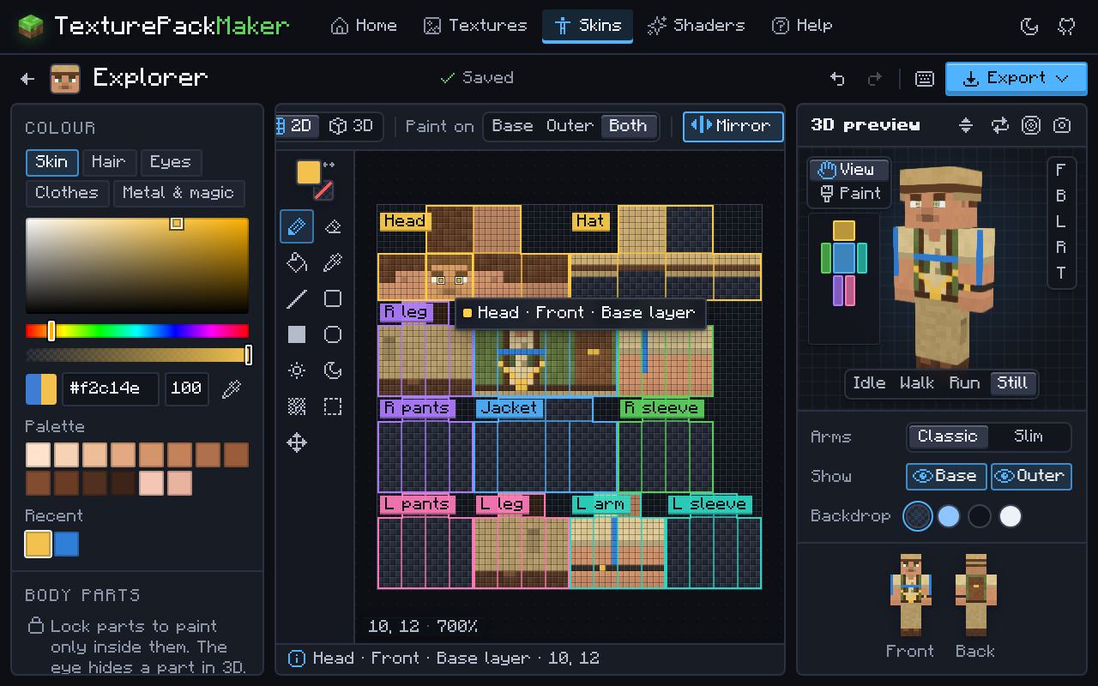This screenshot has height=686, width=1098.
Task: Pick the blue recent colour swatch
Action: (x=66, y=544)
